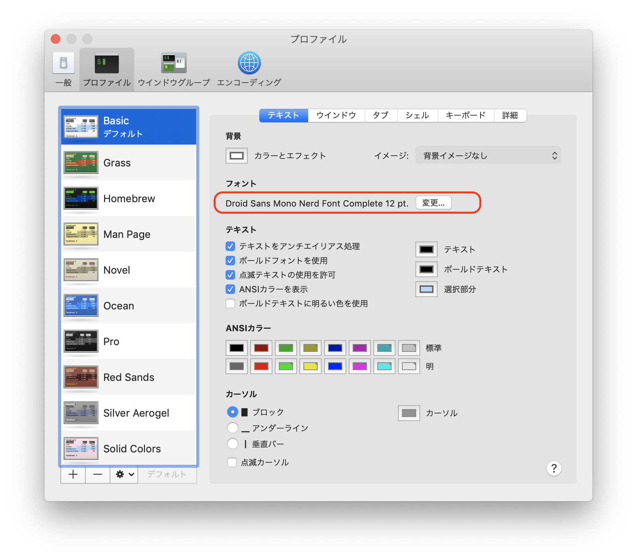Open the テキスト color well

coord(426,249)
